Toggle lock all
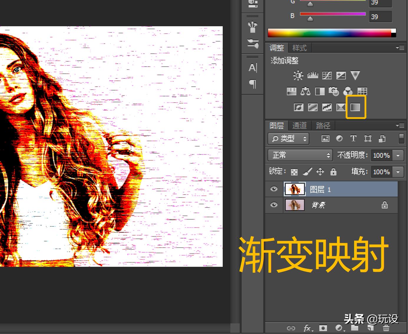 click(333, 172)
